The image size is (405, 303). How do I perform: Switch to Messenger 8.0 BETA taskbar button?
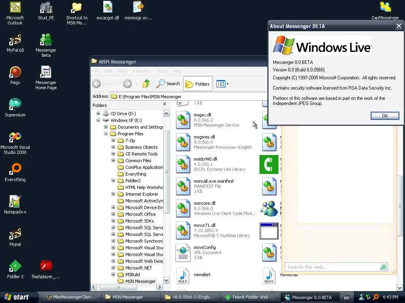[309, 297]
